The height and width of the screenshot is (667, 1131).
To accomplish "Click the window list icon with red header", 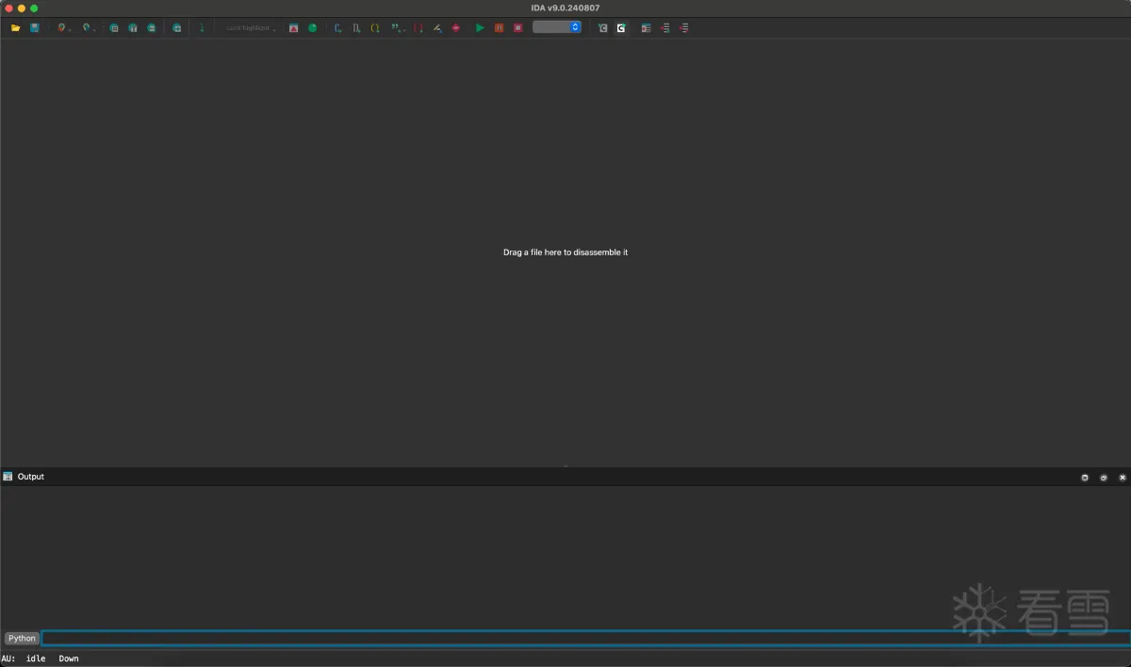I will (x=646, y=28).
